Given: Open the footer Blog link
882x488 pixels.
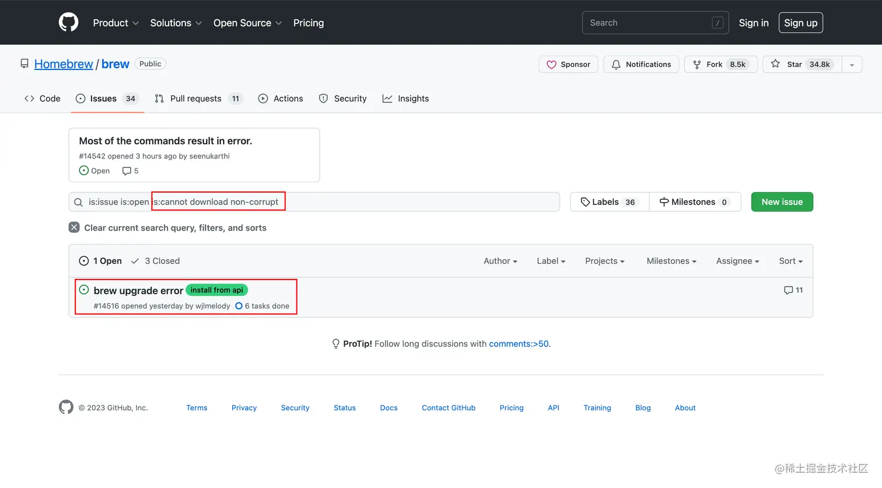Looking at the screenshot, I should tap(643, 408).
